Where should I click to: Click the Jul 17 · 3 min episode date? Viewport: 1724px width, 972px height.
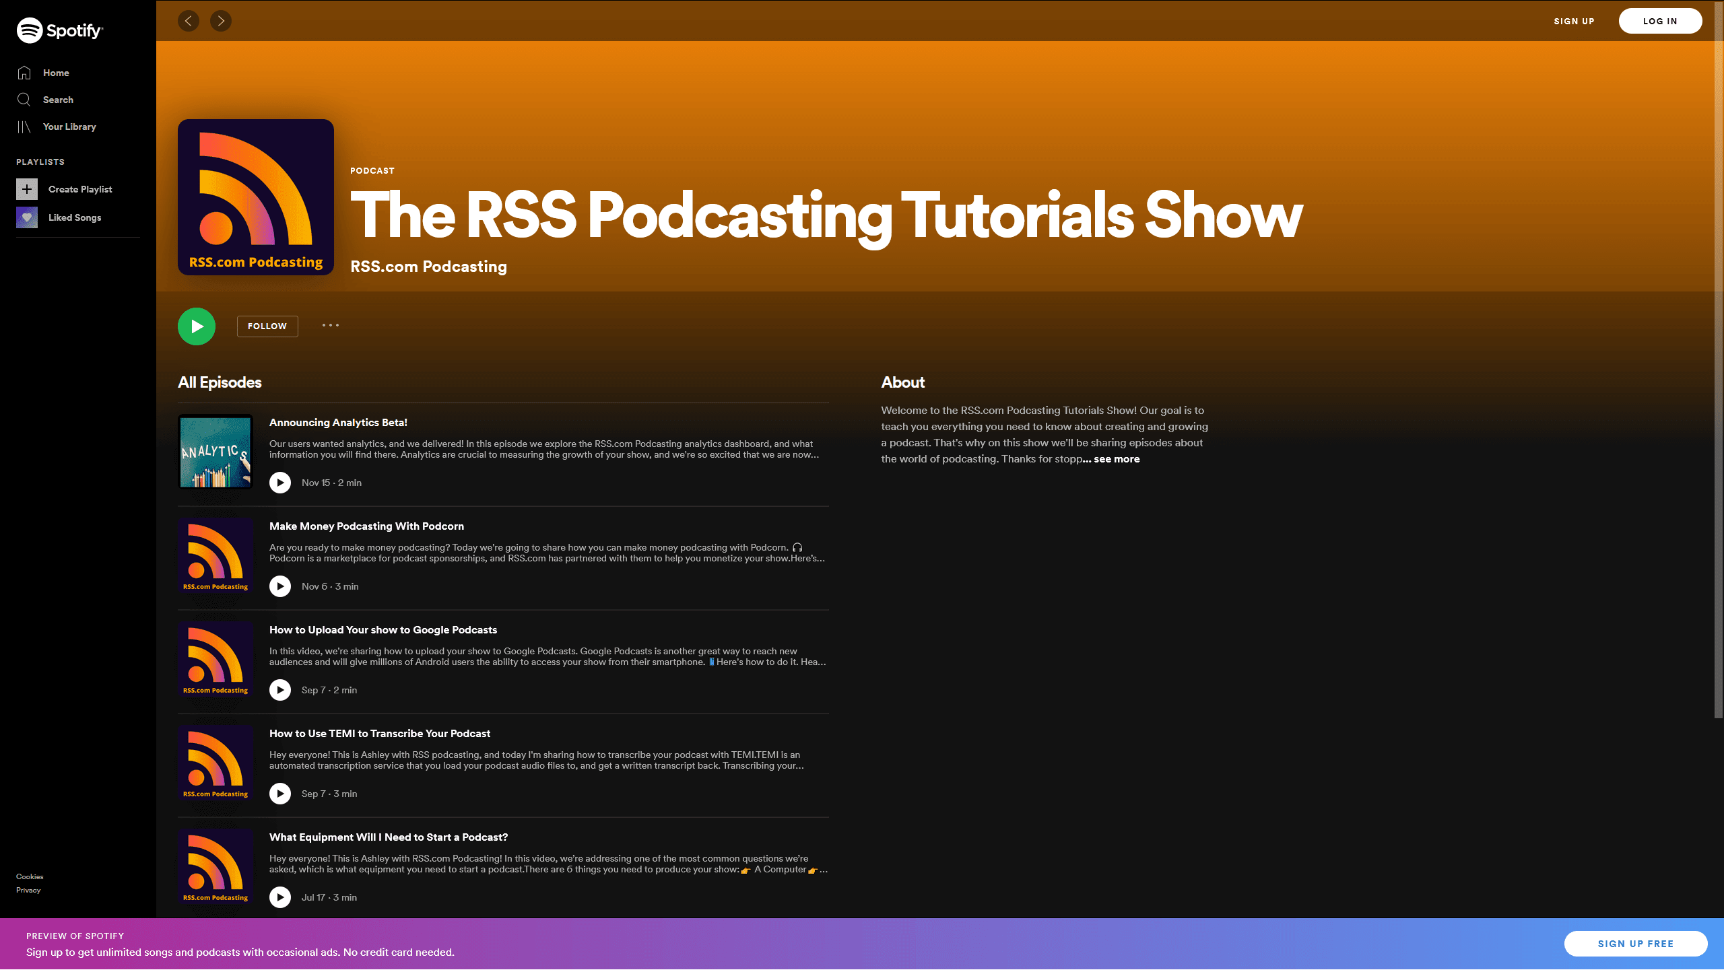tap(329, 897)
